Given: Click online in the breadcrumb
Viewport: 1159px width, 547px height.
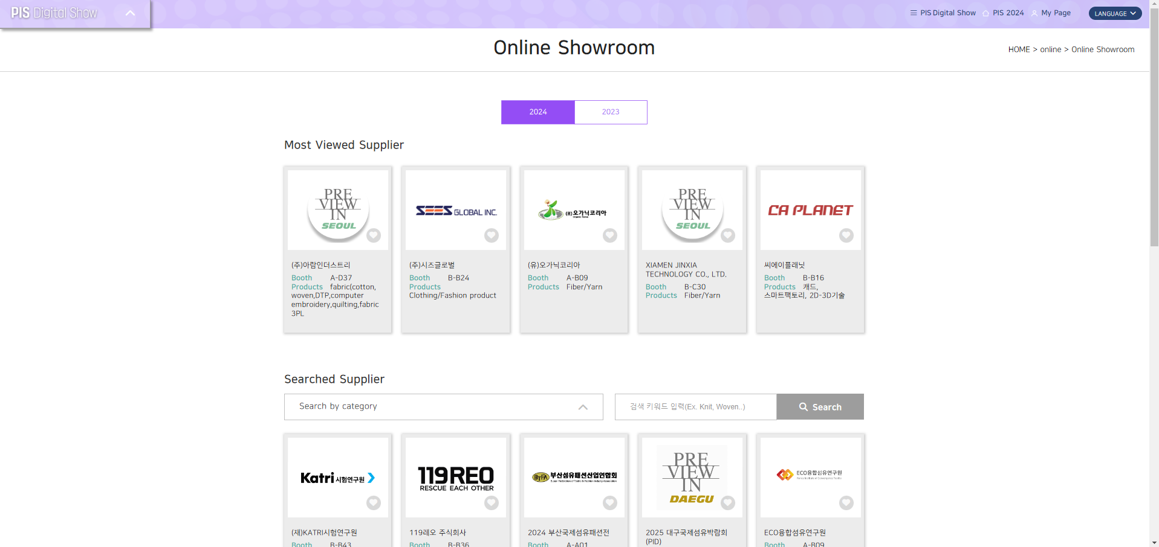Looking at the screenshot, I should tap(1051, 50).
